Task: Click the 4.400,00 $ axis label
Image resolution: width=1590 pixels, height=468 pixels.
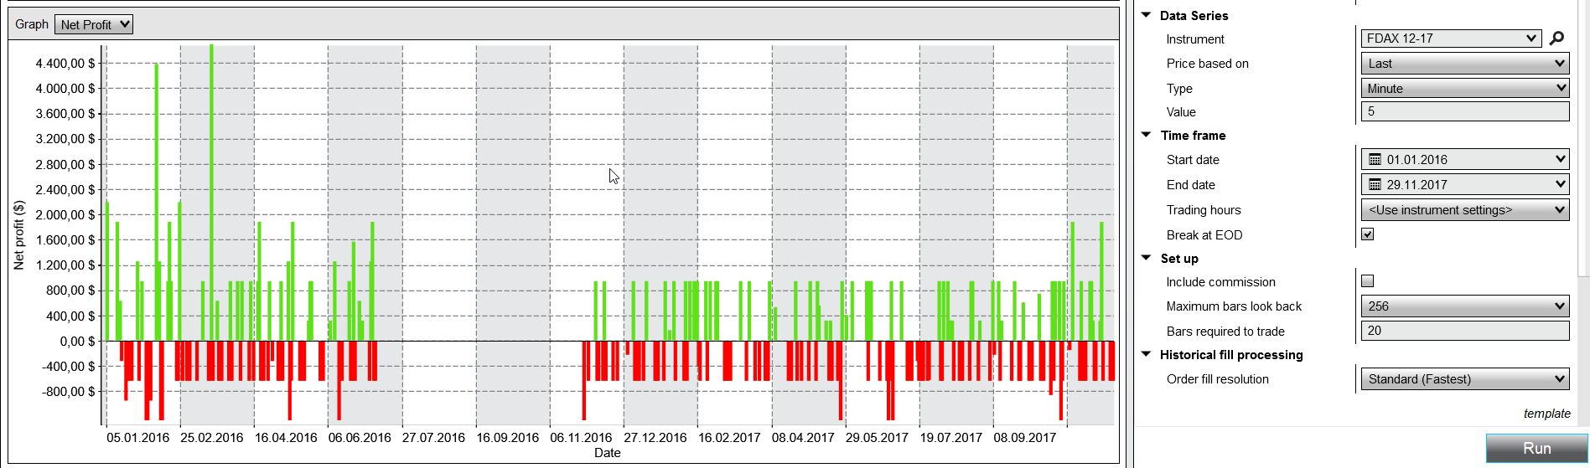Action: coord(65,64)
